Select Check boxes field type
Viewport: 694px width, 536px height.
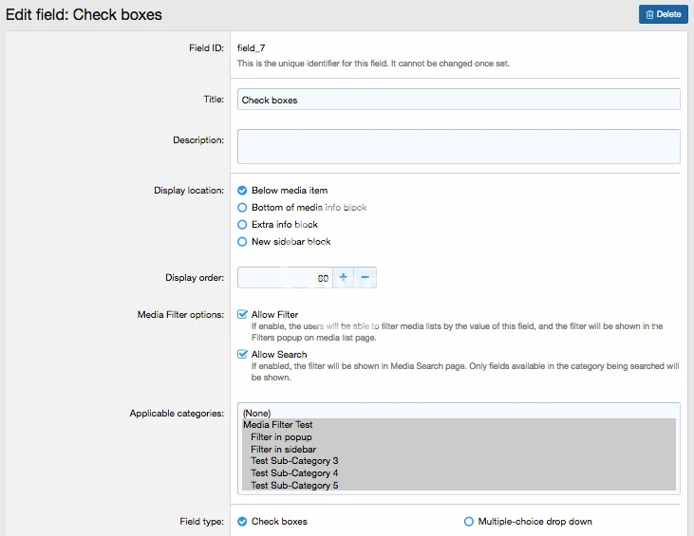242,522
